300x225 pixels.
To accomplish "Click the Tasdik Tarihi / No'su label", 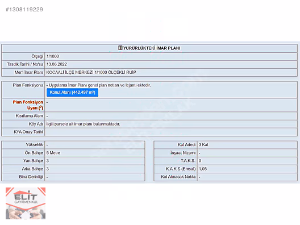I will pos(25,64).
